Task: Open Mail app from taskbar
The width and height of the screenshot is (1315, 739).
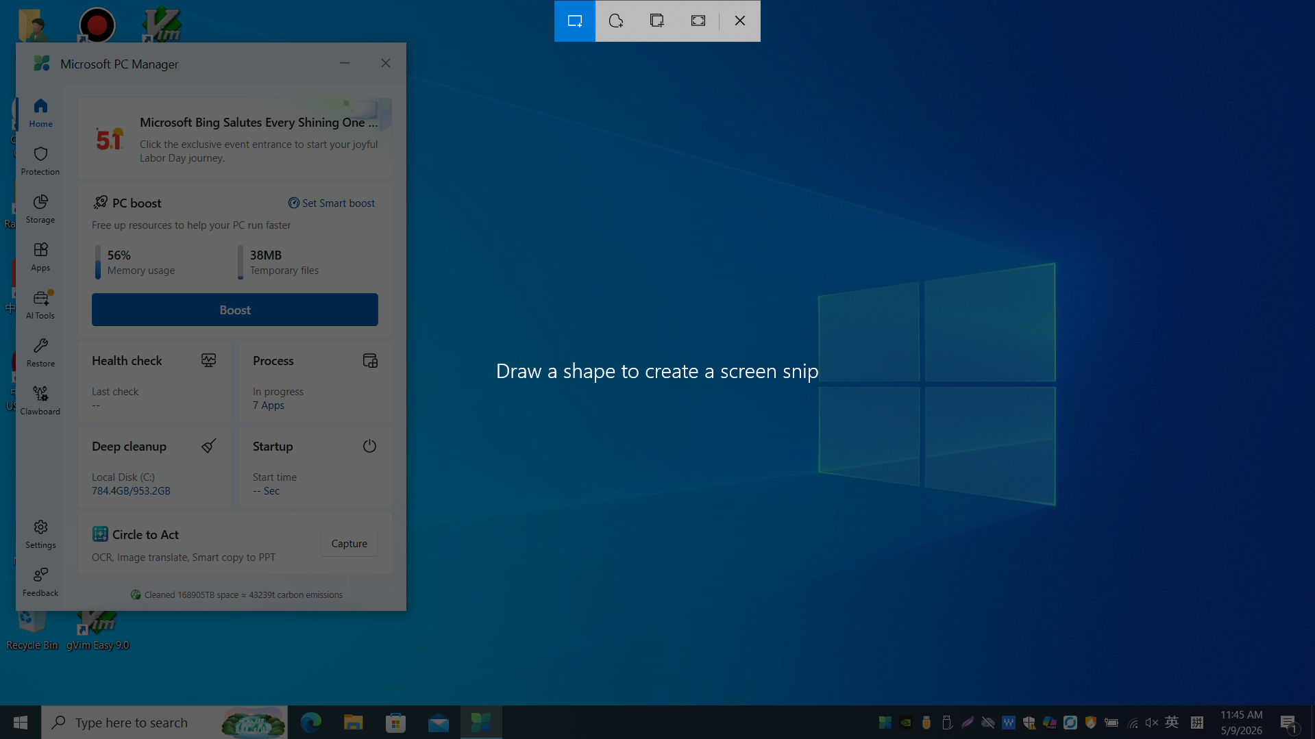Action: pyautogui.click(x=439, y=723)
